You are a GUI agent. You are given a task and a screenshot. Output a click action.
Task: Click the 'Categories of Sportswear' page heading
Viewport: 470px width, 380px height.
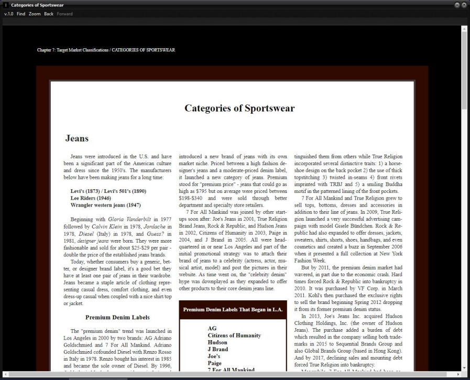pos(239,108)
